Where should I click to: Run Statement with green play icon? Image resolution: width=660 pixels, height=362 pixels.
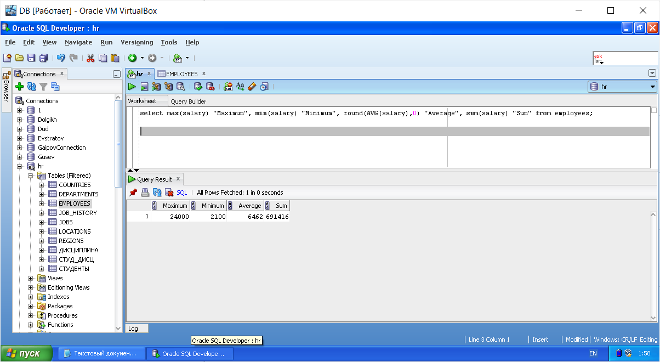[x=132, y=87]
